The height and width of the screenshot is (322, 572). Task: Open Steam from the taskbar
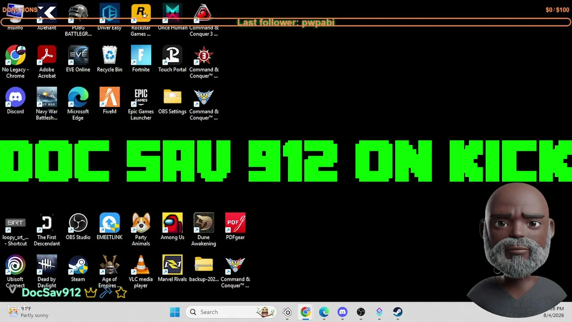point(398,312)
